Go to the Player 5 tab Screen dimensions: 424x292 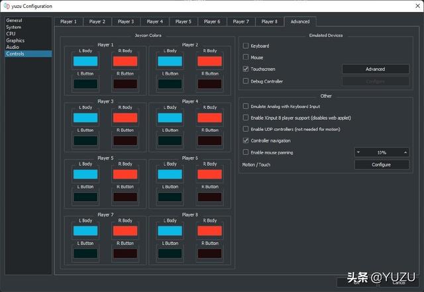pyautogui.click(x=184, y=22)
